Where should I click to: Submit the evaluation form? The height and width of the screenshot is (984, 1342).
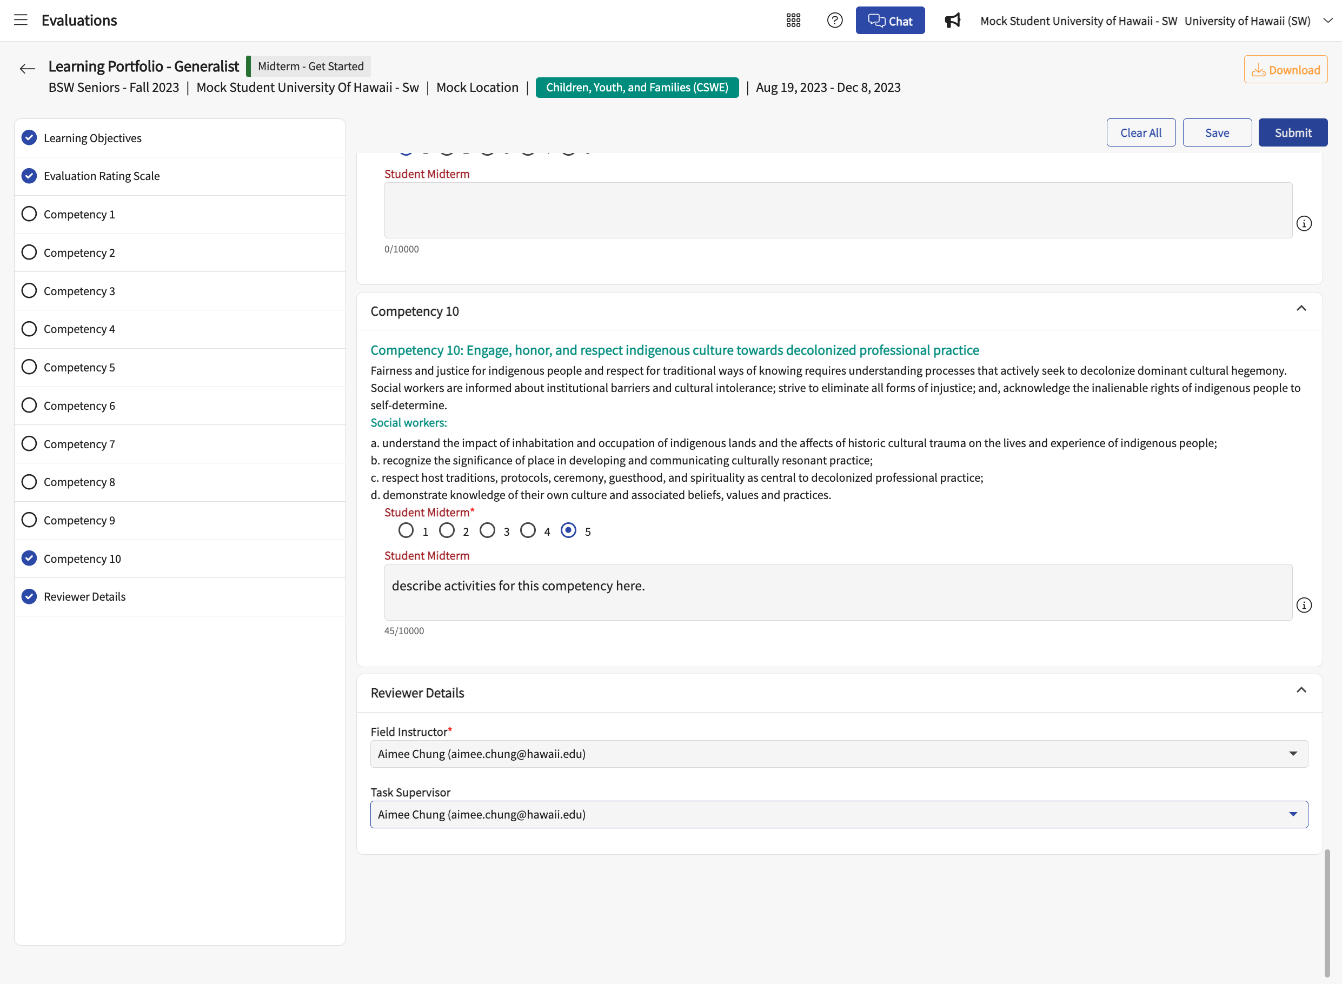(1293, 132)
